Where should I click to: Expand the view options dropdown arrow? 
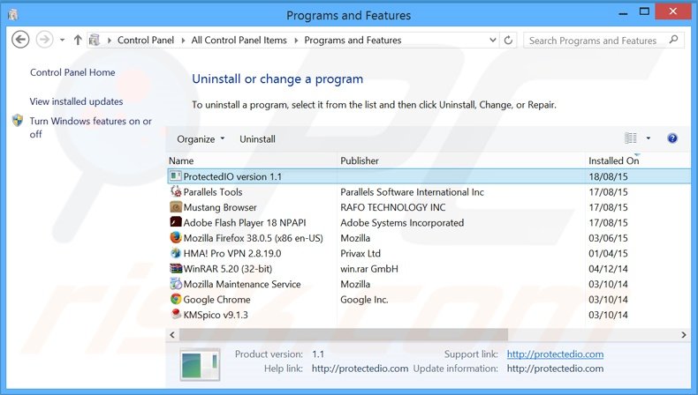point(649,138)
